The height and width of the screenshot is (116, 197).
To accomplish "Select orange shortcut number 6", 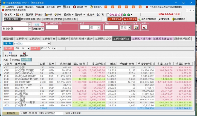I will click(140, 7).
